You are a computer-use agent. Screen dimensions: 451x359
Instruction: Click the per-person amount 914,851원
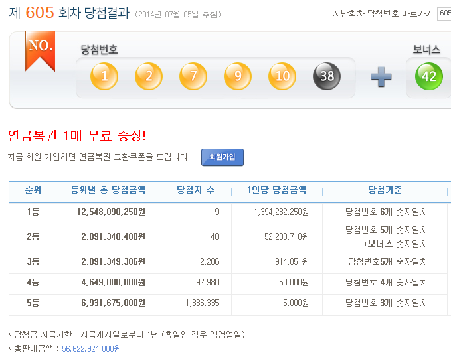tap(292, 262)
